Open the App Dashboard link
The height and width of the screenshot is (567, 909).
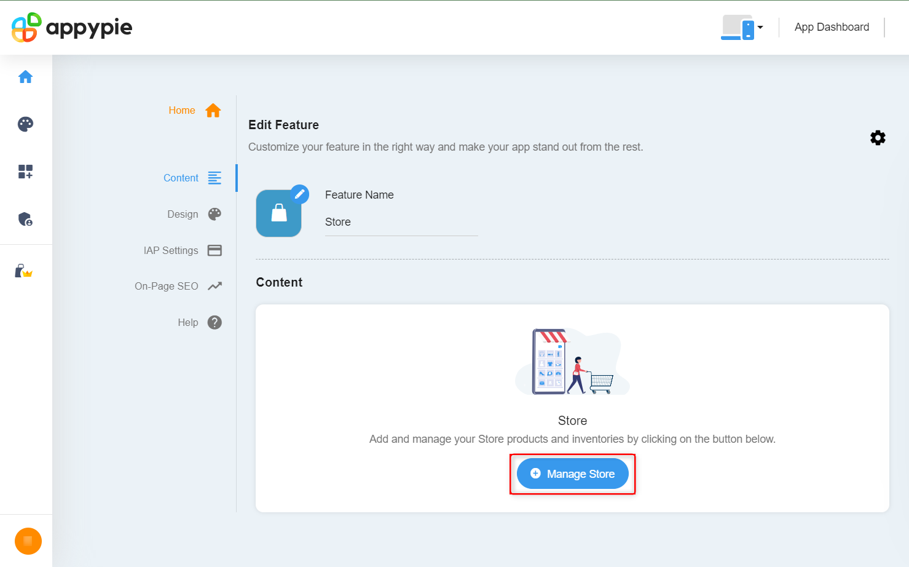[831, 27]
